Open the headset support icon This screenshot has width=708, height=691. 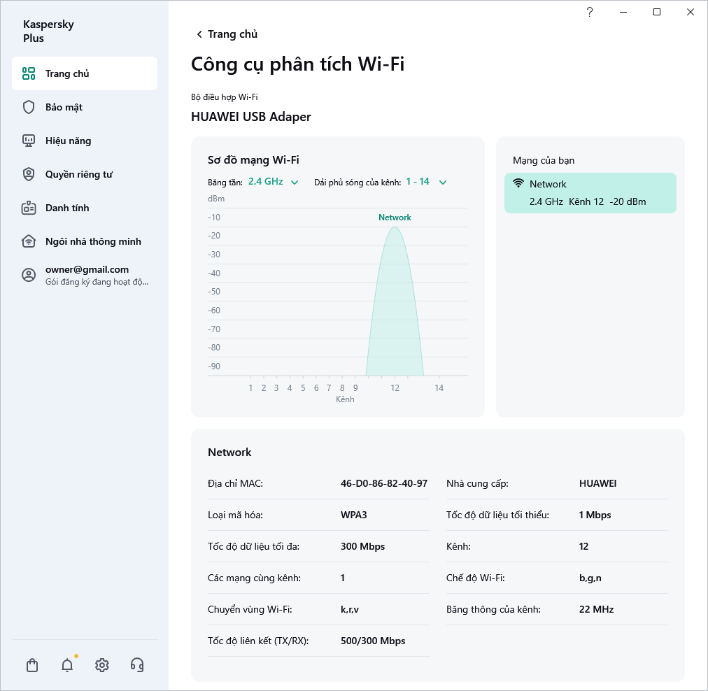point(137,665)
